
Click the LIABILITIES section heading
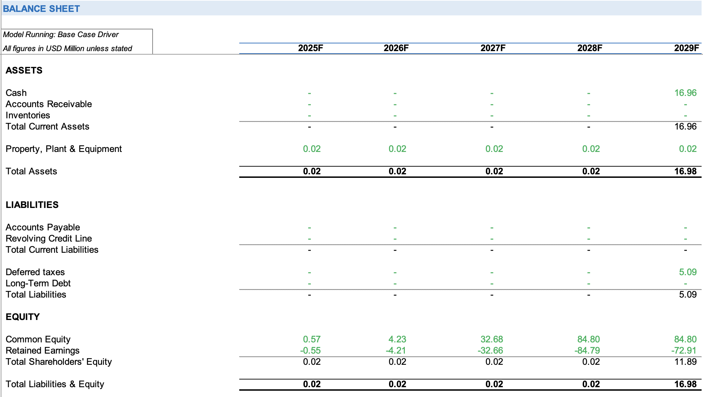click(x=32, y=205)
